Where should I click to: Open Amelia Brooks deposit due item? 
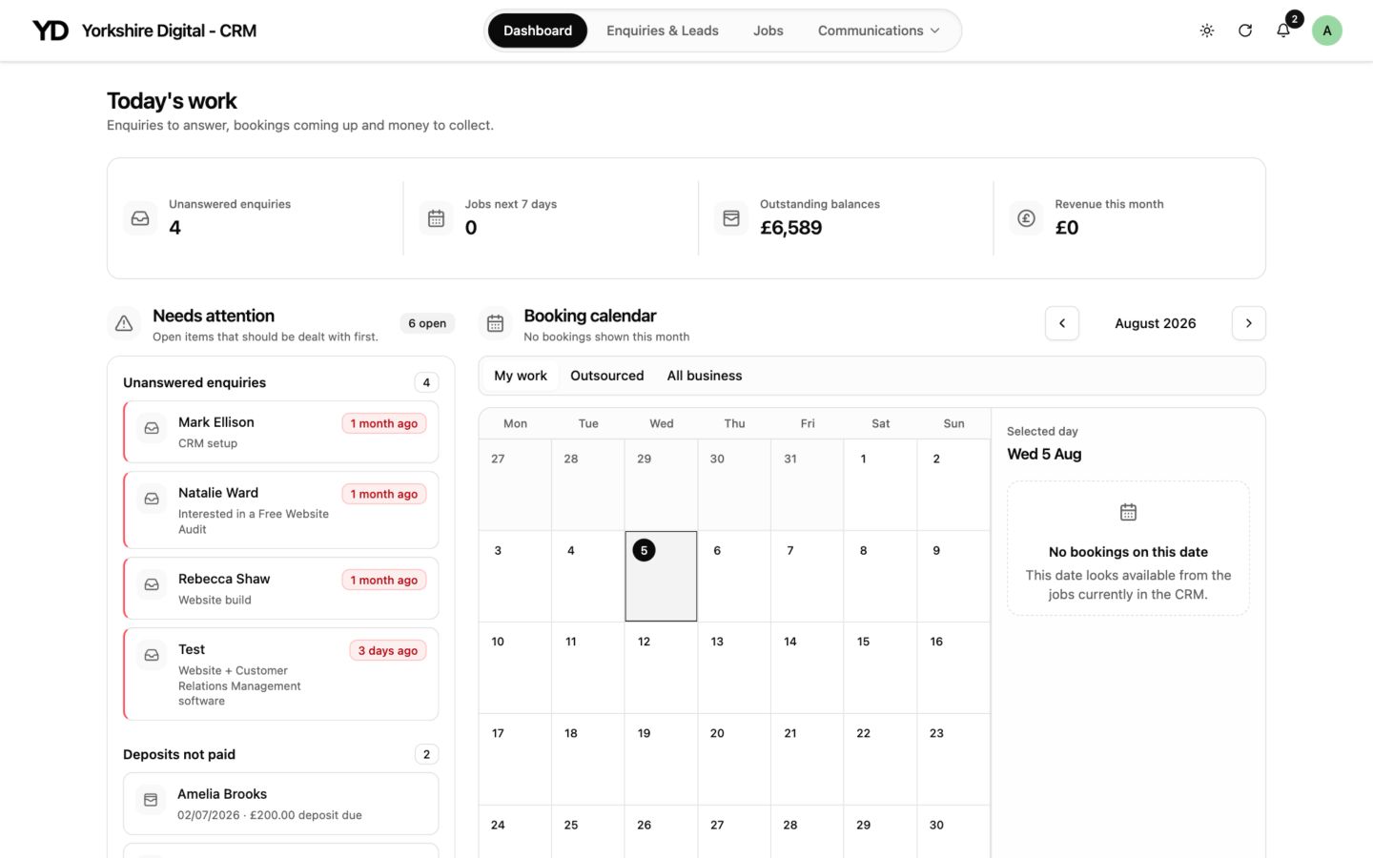(x=281, y=804)
